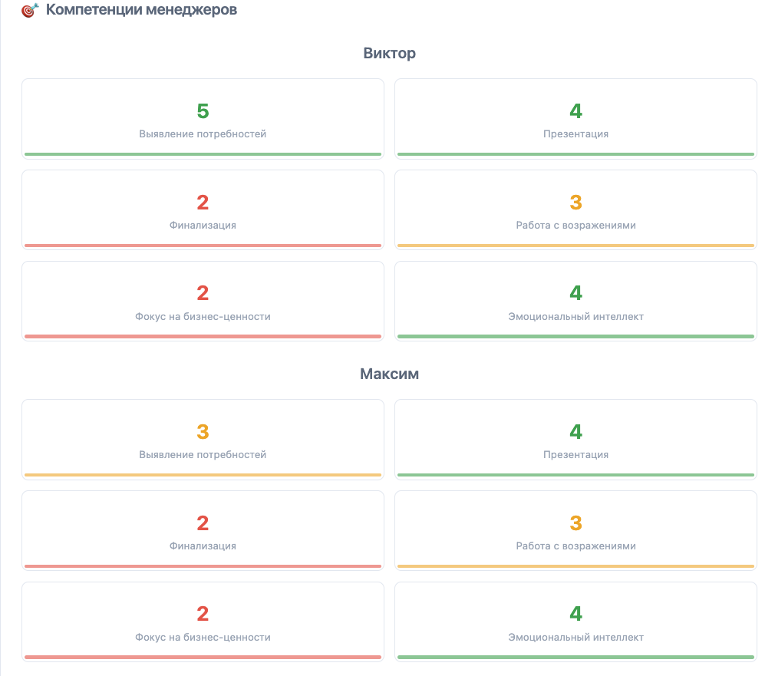Click Максим's Работа с возражениями label
Screen dimensions: 775x676
pos(575,546)
